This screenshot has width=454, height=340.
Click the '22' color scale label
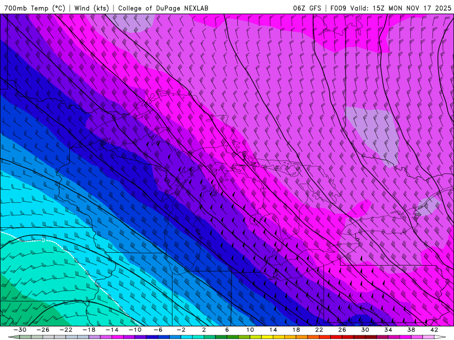pyautogui.click(x=319, y=330)
